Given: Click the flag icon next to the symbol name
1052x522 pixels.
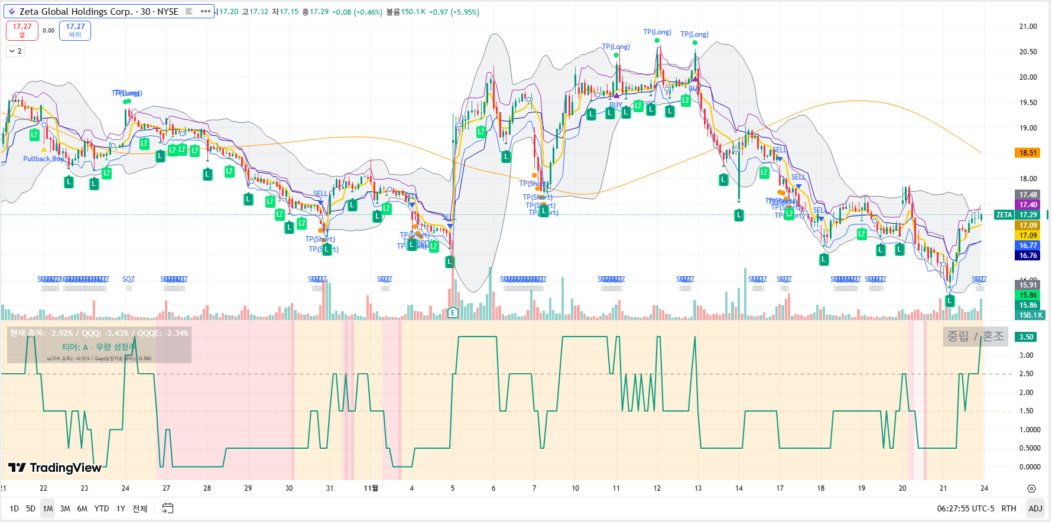Looking at the screenshot, I should (189, 11).
